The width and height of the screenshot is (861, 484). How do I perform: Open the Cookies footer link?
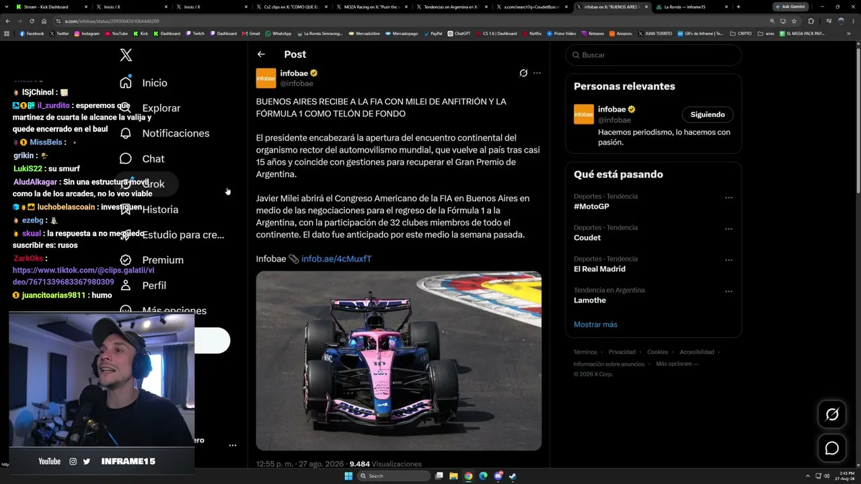(658, 352)
